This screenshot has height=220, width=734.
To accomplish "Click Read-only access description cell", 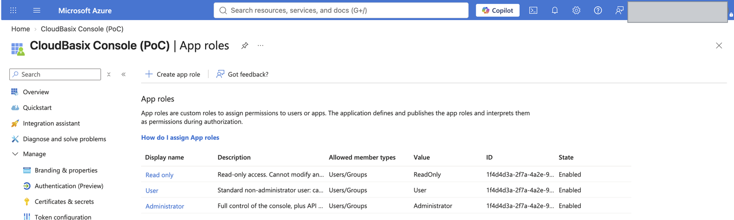I will [x=271, y=175].
